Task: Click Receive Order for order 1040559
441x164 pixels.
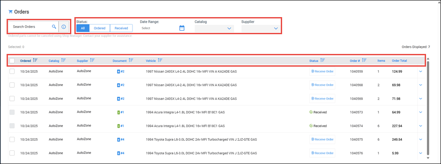Action: [322, 71]
